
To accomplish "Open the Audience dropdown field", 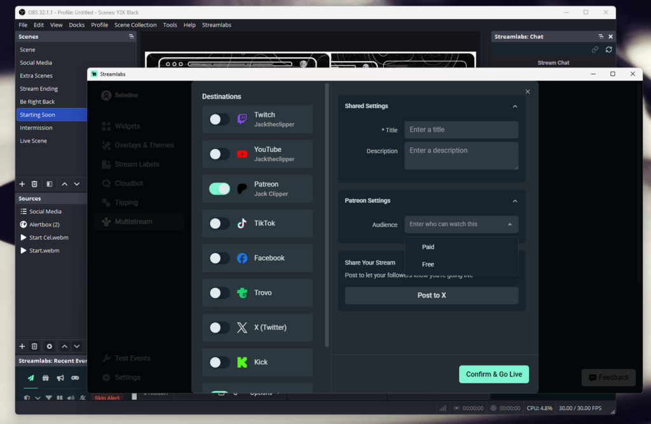I will coord(462,224).
